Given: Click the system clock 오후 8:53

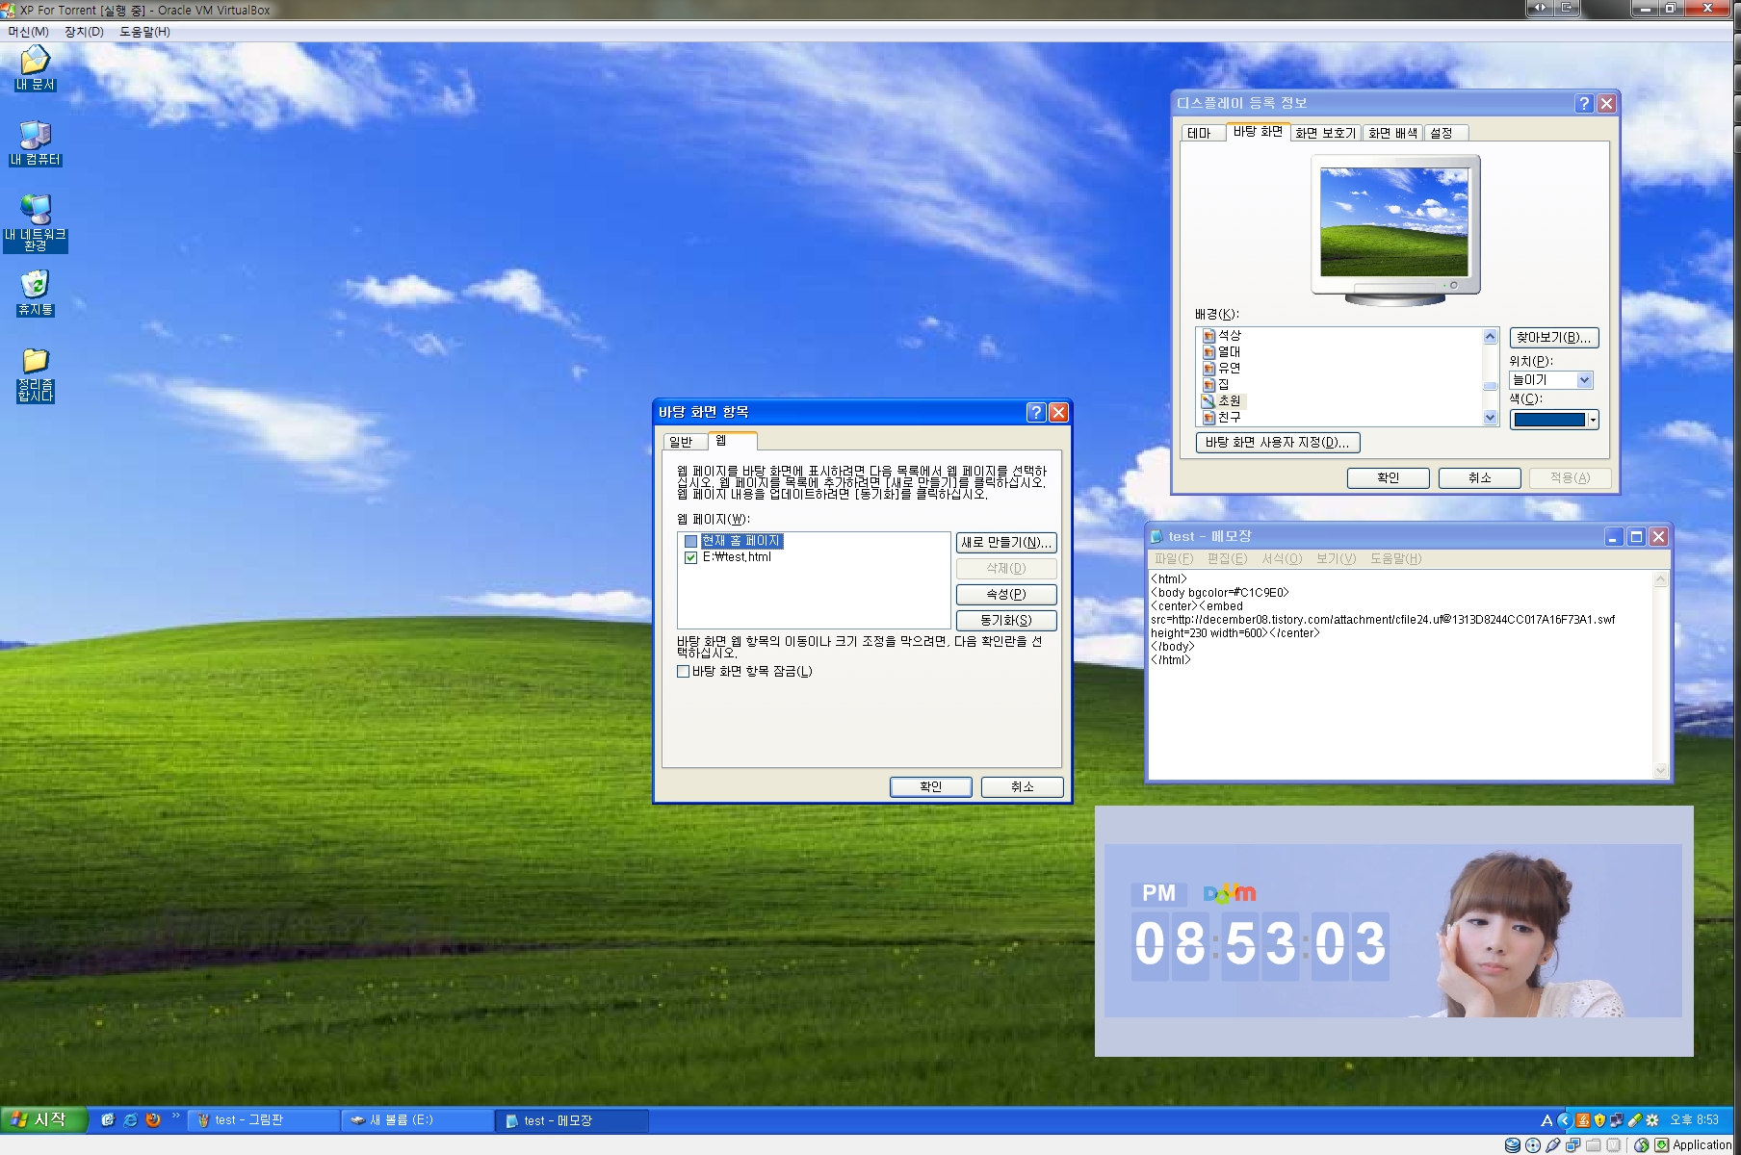Looking at the screenshot, I should [x=1694, y=1120].
